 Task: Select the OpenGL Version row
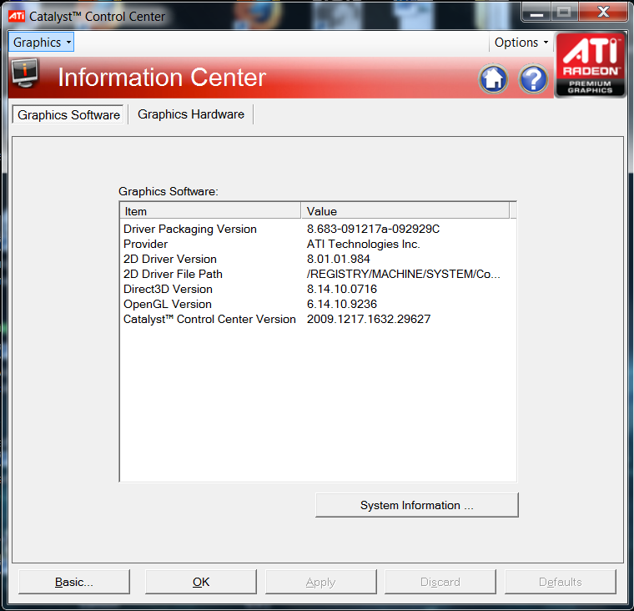318,304
